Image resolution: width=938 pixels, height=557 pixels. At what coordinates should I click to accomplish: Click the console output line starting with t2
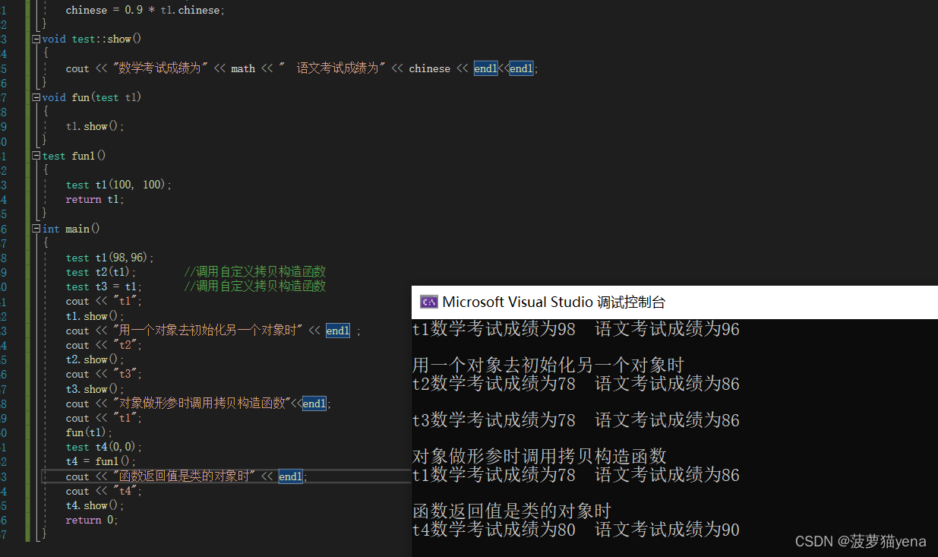pos(576,384)
